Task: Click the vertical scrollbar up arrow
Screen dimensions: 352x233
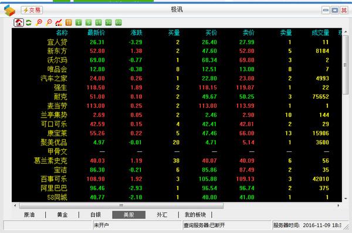Action: point(346,32)
